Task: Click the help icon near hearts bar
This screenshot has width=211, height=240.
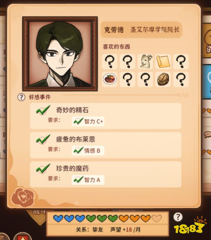Action: point(178,217)
